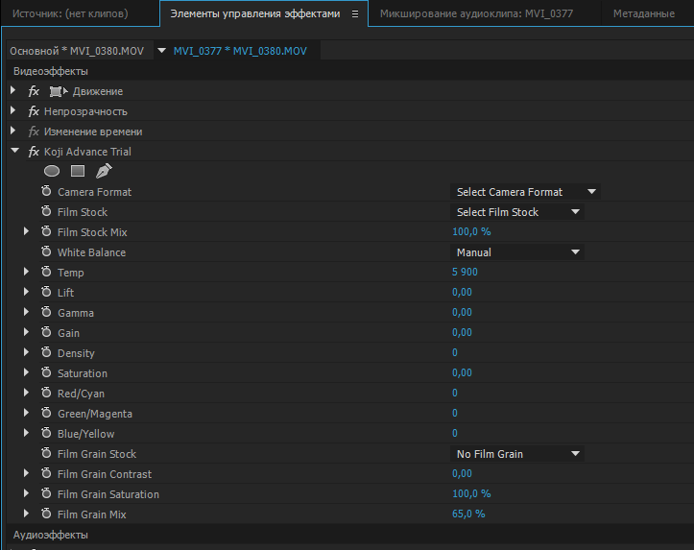Screen dimensions: 694x550
Task: Click the Motion transform icon
Action: tap(57, 91)
